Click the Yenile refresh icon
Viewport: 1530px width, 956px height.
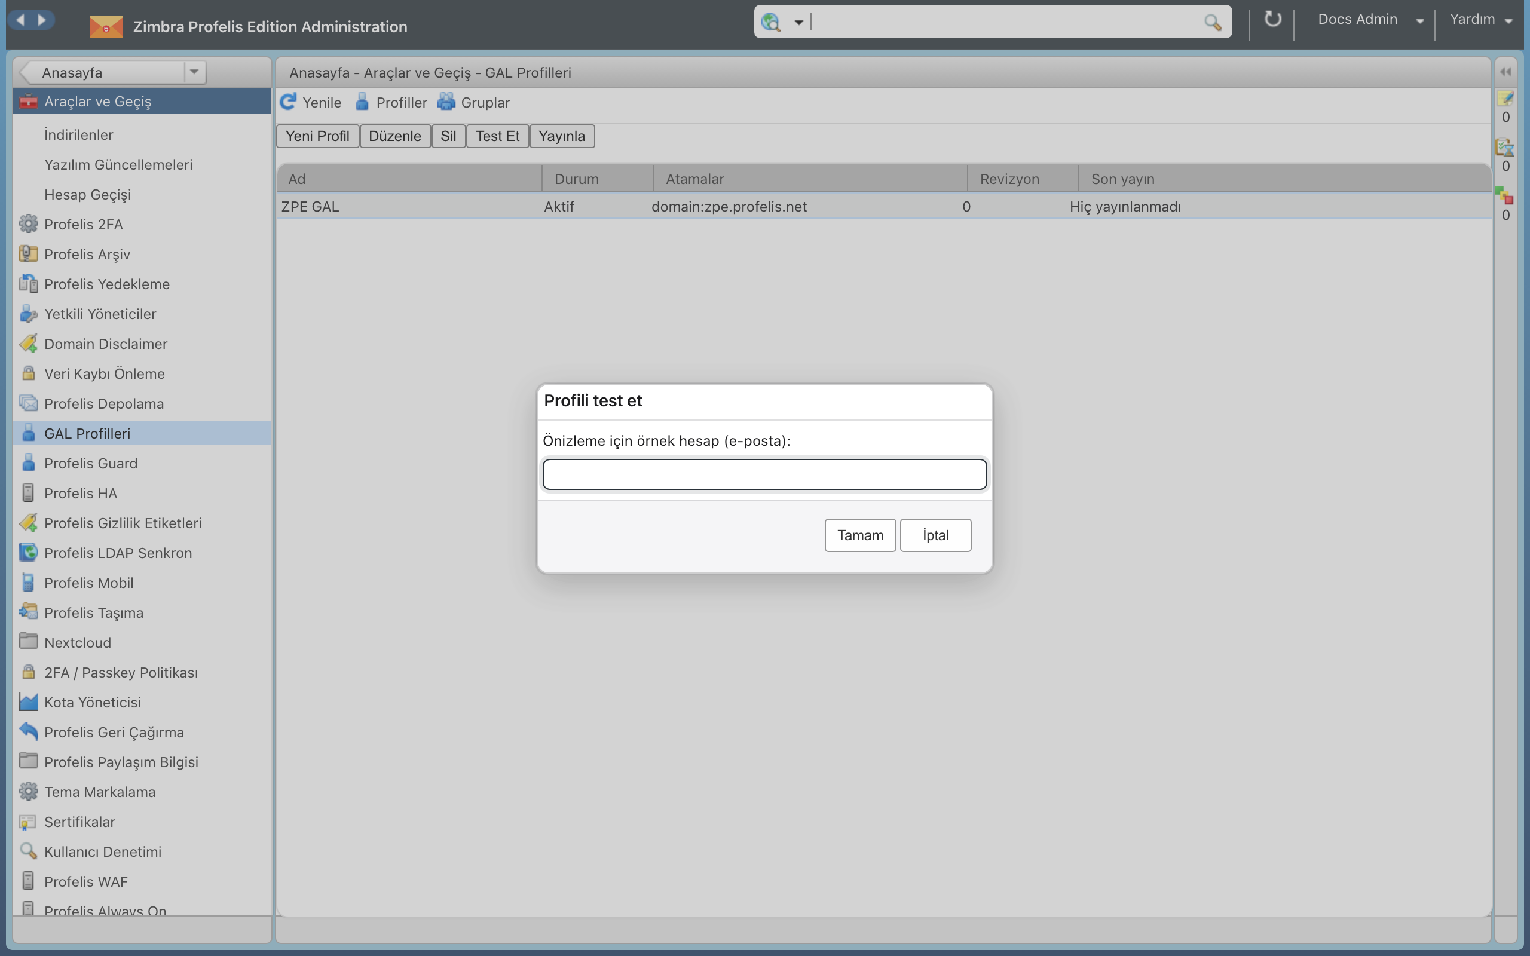(x=288, y=102)
